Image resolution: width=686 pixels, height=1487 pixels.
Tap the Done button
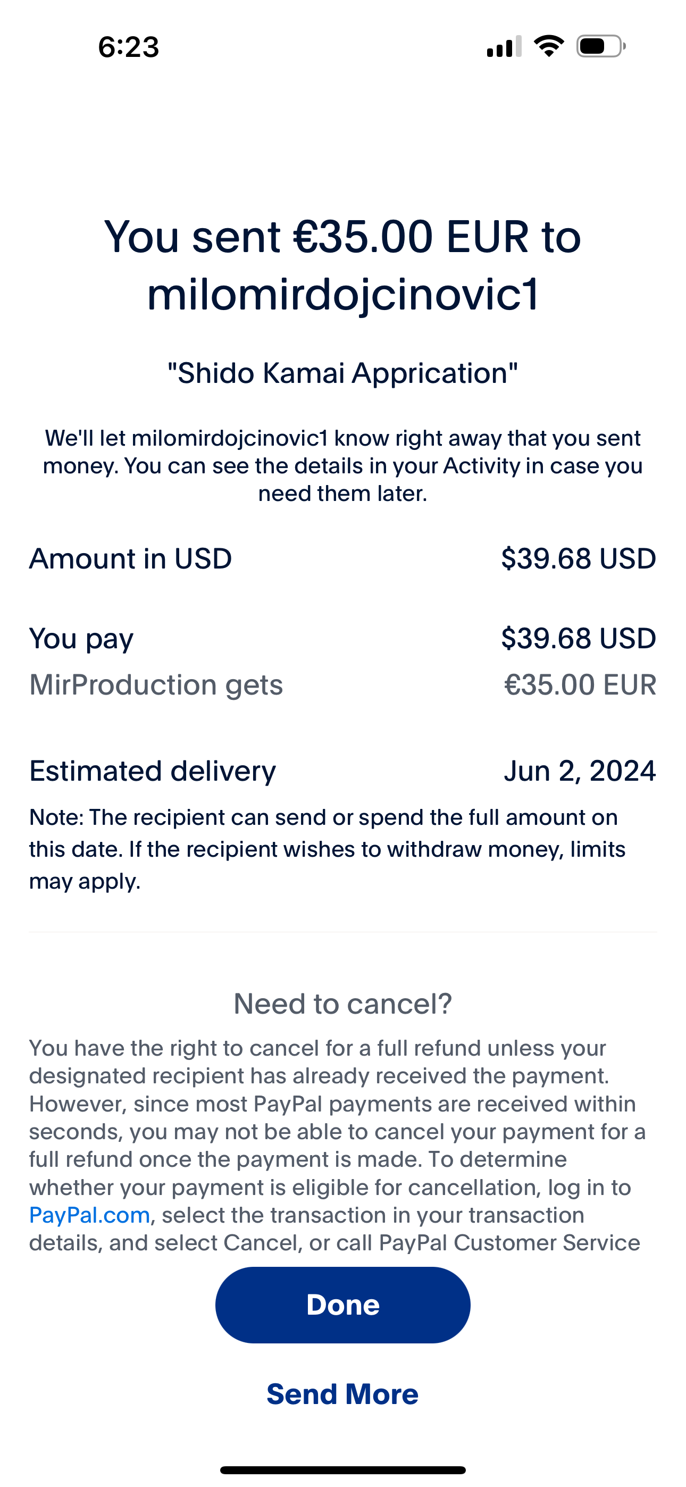(342, 1305)
